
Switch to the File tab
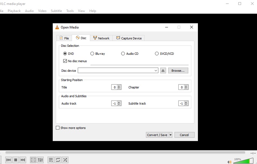[x=64, y=38]
